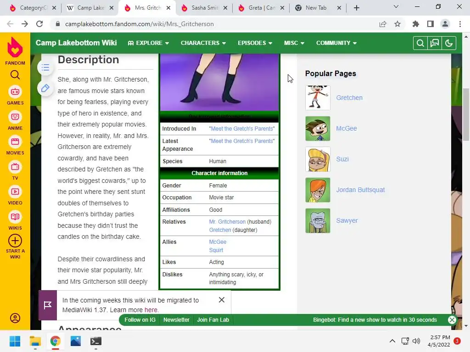This screenshot has width=470, height=352.
Task: Click the Sawyer thumbnail image
Action: 318,220
